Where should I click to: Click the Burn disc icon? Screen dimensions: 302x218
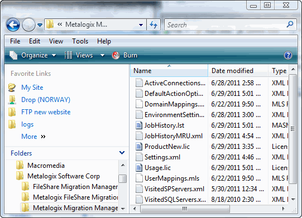point(116,55)
